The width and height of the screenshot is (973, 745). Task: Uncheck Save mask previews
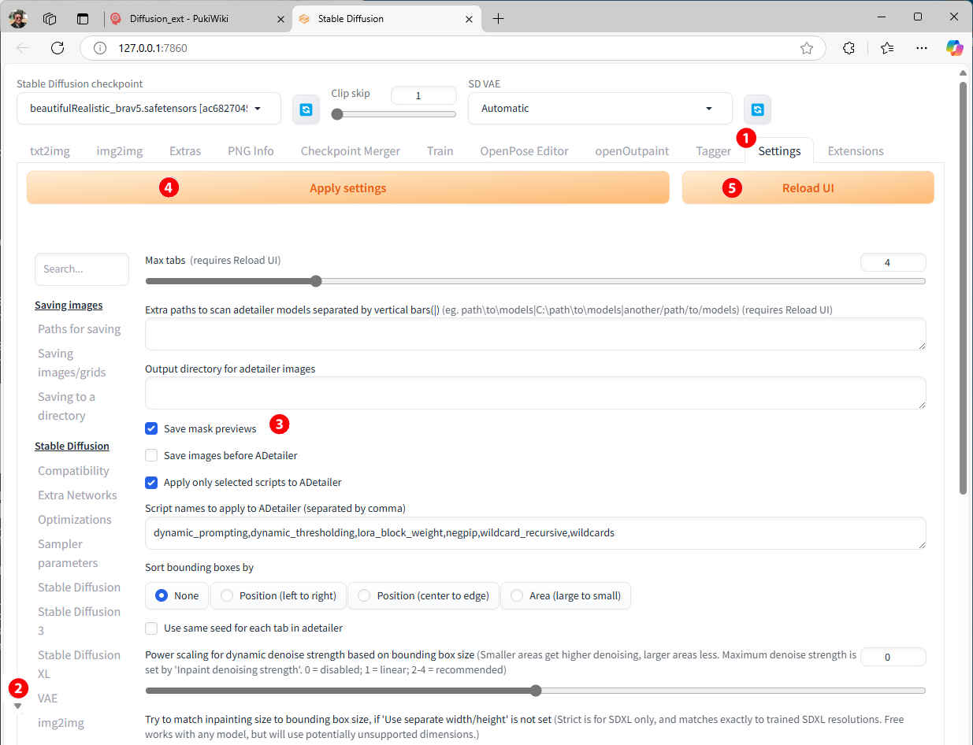coord(151,428)
